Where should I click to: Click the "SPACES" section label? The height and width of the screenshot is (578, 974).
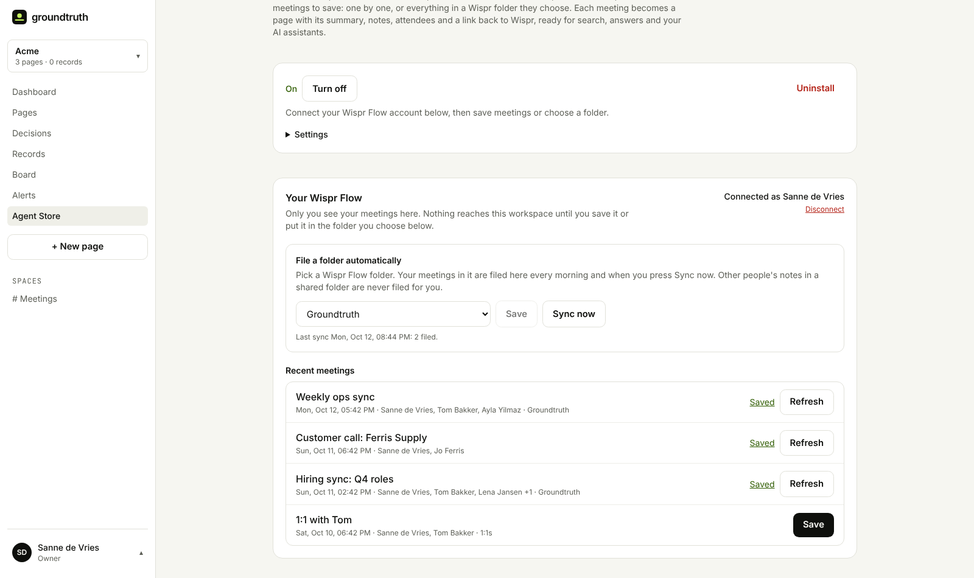(x=27, y=281)
